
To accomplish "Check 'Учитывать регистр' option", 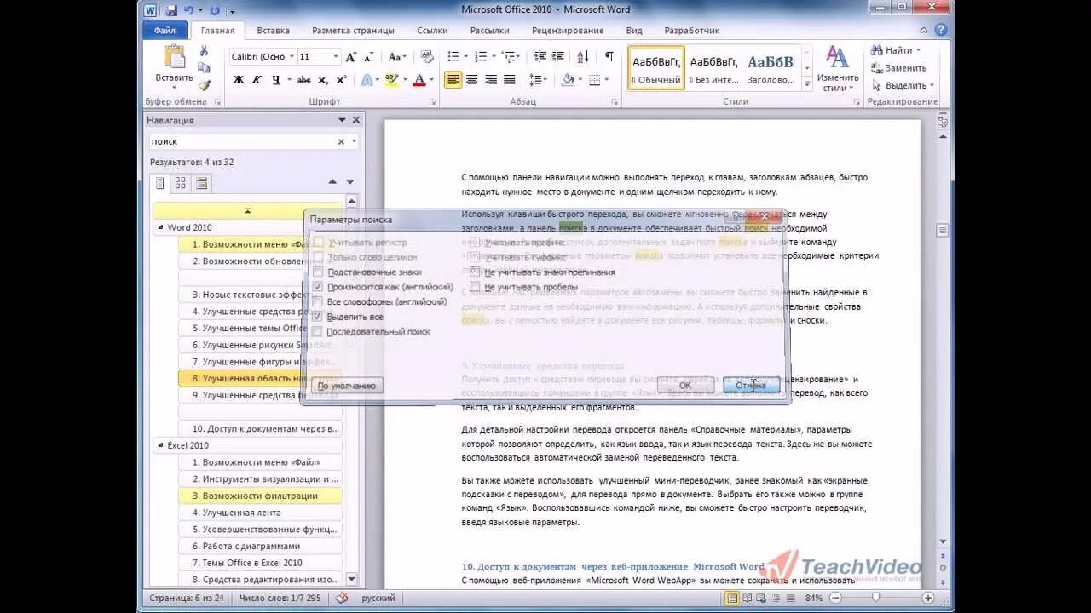I will (x=319, y=243).
